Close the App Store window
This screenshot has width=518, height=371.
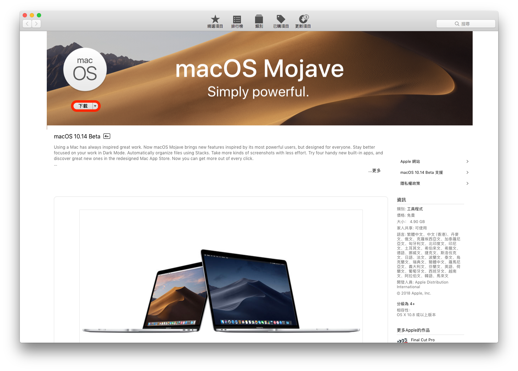point(25,15)
